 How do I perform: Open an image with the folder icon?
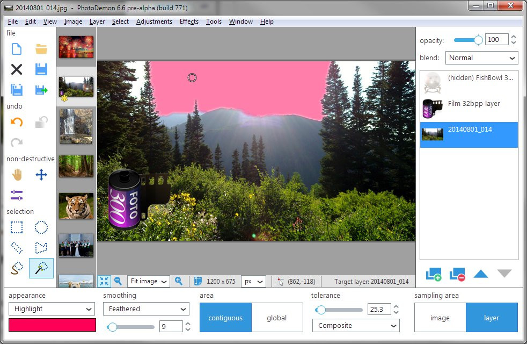pos(41,49)
